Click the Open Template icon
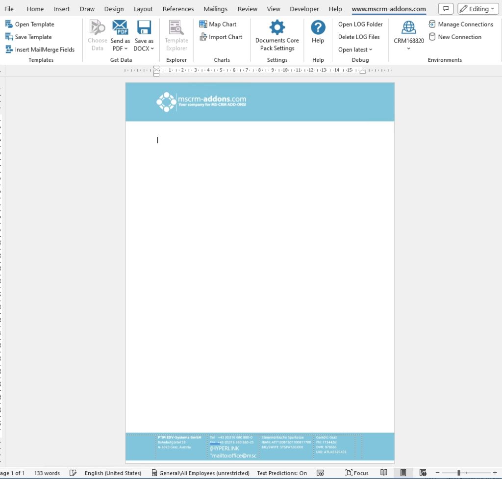This screenshot has height=479, width=502. pos(9,24)
